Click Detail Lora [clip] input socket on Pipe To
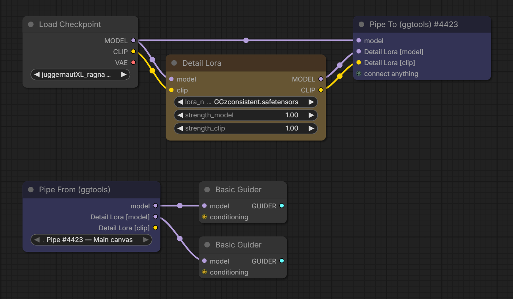This screenshot has height=299, width=513. pos(359,63)
